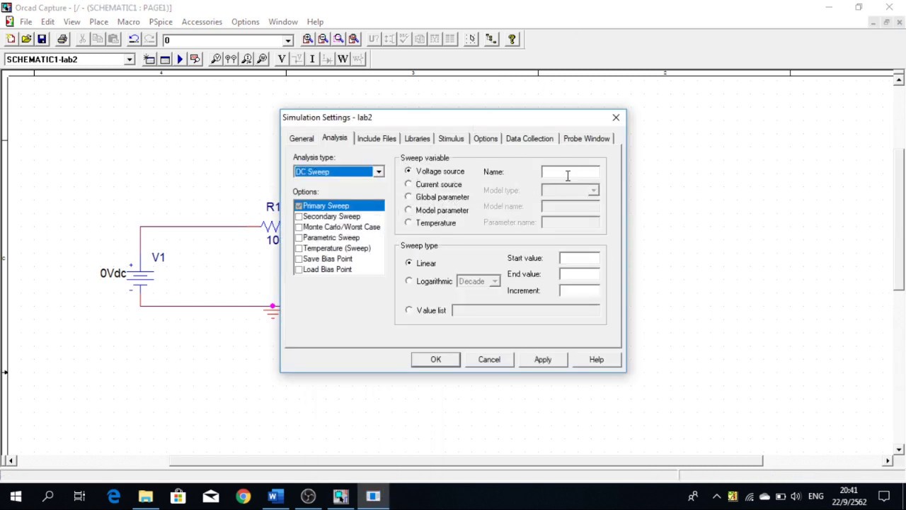The height and width of the screenshot is (510, 906).
Task: Enable bias current display I icon
Action: (x=312, y=59)
